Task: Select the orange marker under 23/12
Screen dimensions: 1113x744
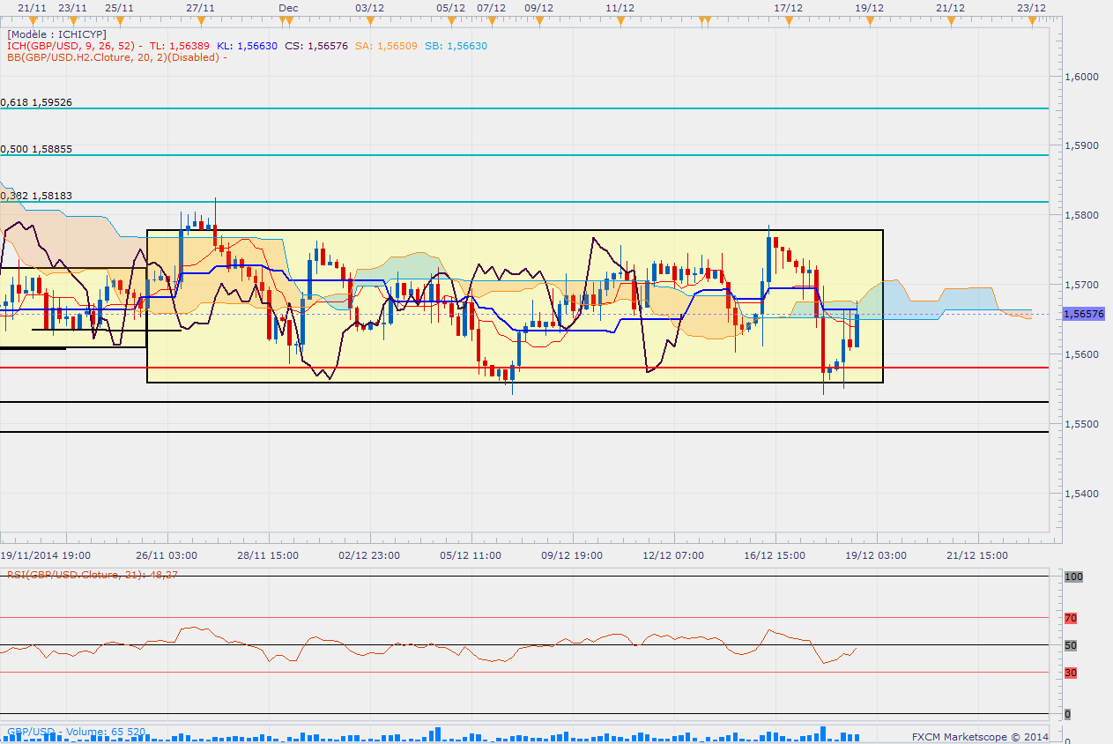Action: (x=1033, y=19)
